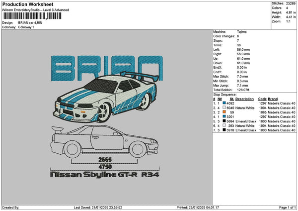Click the 'EndX:' label
Screen dimensions: 298x211
click(x=218, y=67)
